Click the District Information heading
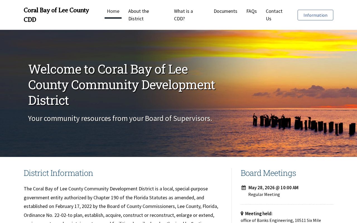This screenshot has height=223, width=357. [58, 173]
